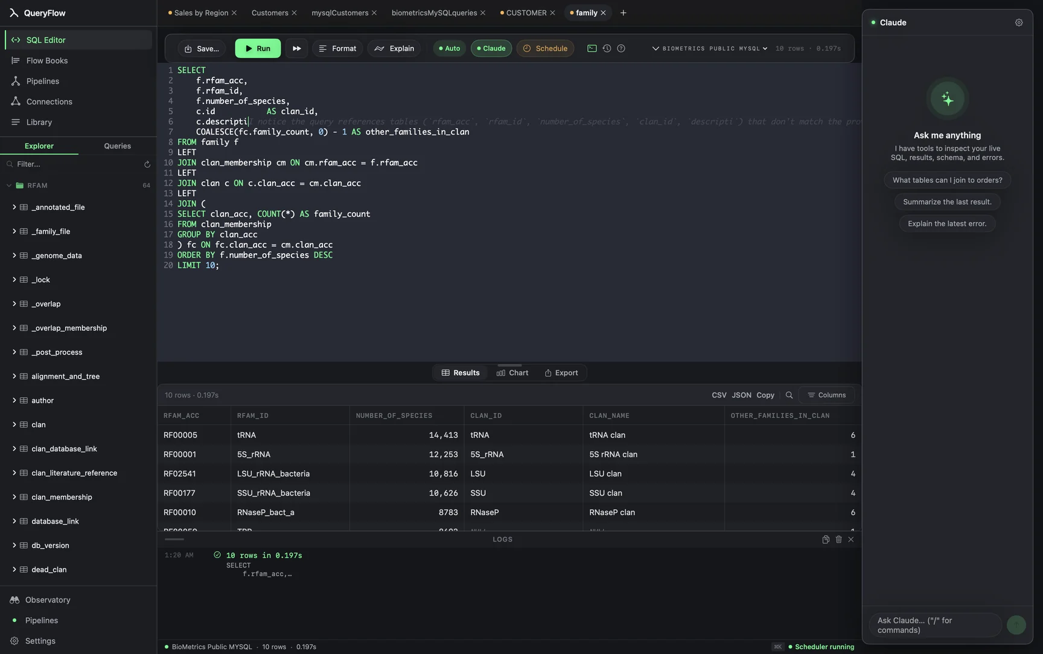Viewport: 1043px width, 654px height.
Task: Click the help question-mark icon
Action: coord(621,48)
